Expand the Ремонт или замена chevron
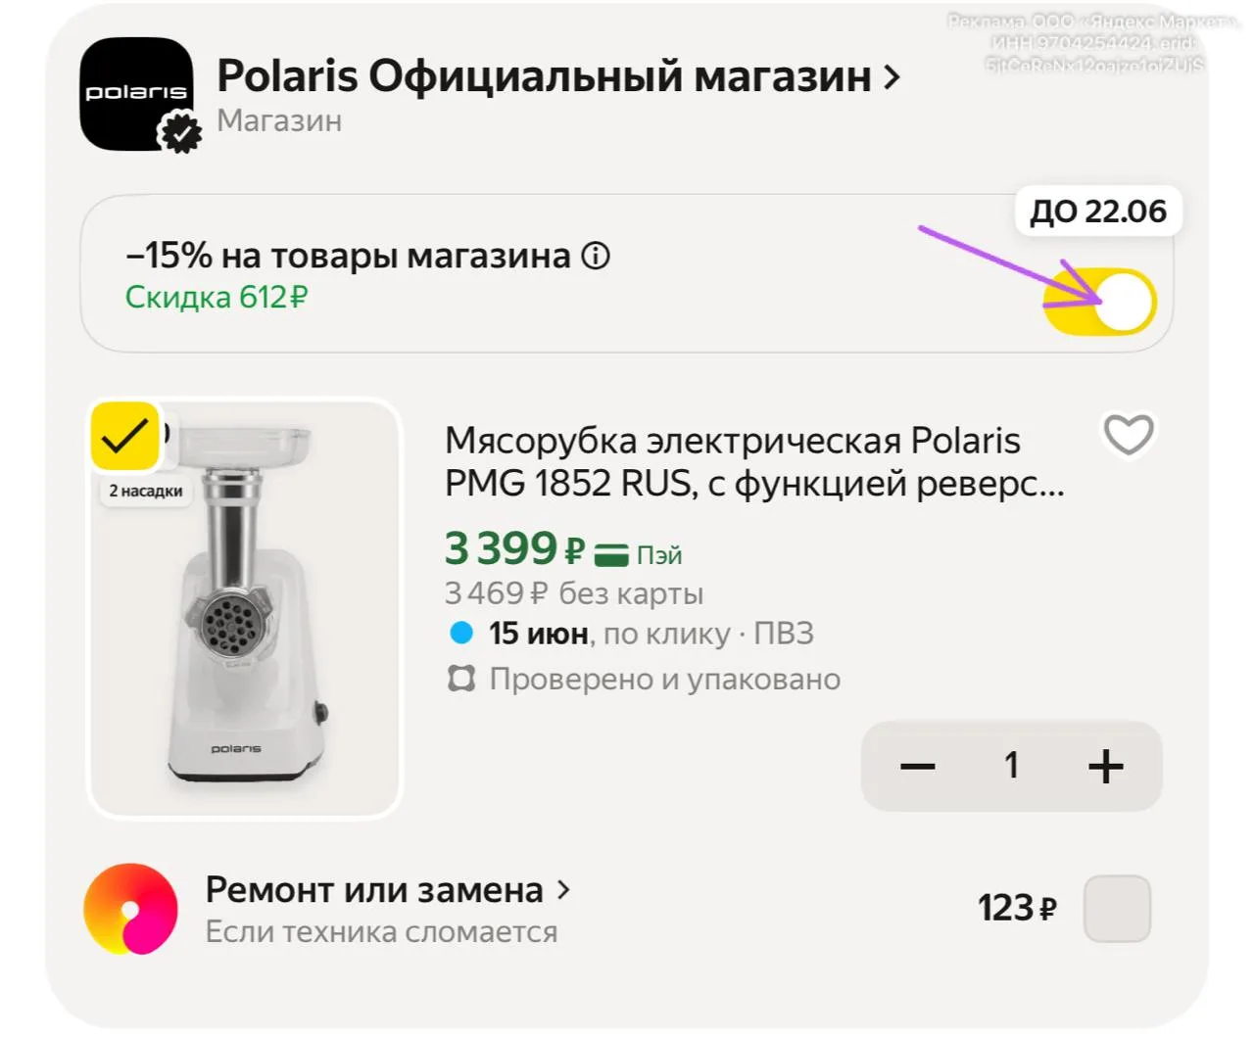Image resolution: width=1254 pixels, height=1038 pixels. [x=563, y=889]
